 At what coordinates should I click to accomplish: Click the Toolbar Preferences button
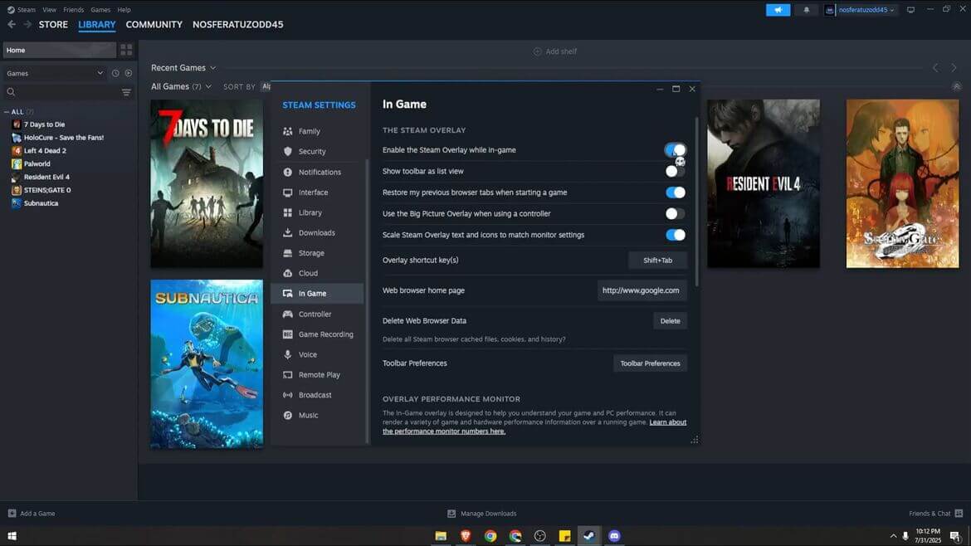coord(650,363)
